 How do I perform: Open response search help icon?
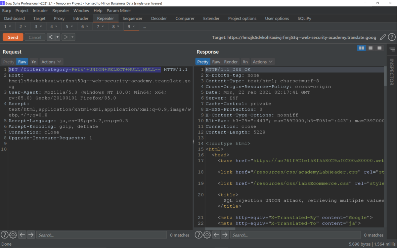tap(198, 235)
